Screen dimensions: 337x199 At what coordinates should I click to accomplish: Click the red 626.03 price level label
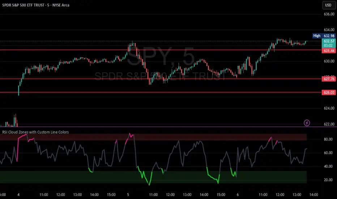coord(329,93)
